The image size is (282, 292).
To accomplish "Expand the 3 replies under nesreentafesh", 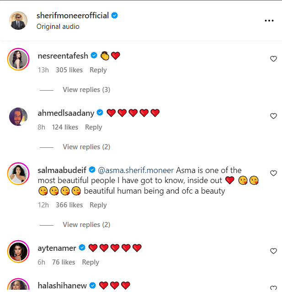I will (86, 90).
